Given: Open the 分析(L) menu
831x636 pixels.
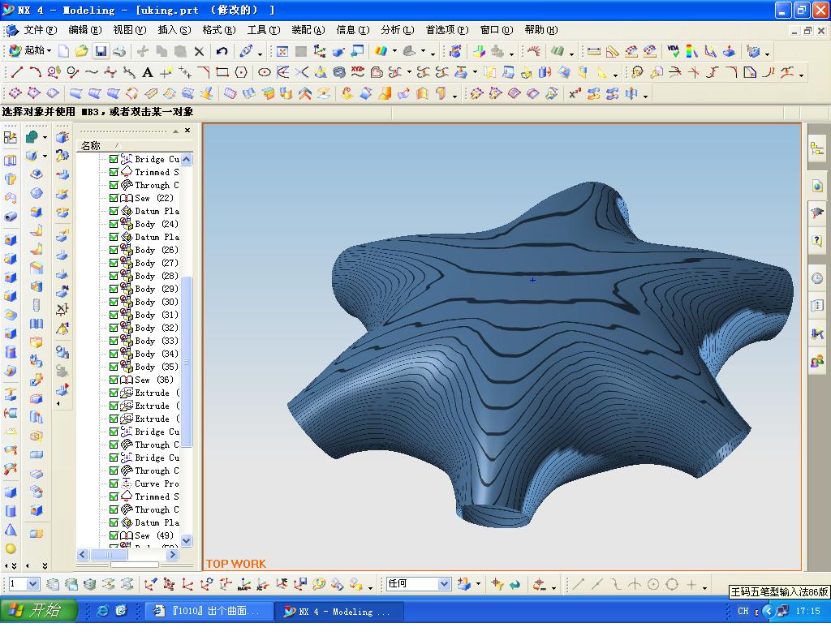Looking at the screenshot, I should tap(398, 30).
